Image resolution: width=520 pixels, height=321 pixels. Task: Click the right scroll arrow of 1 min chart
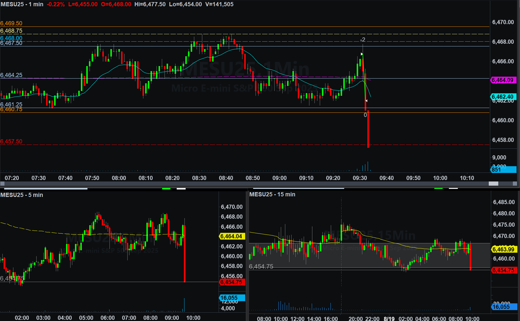pyautogui.click(x=515, y=184)
